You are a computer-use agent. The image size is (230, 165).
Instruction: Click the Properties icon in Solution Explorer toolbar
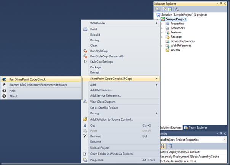tap(157, 9)
